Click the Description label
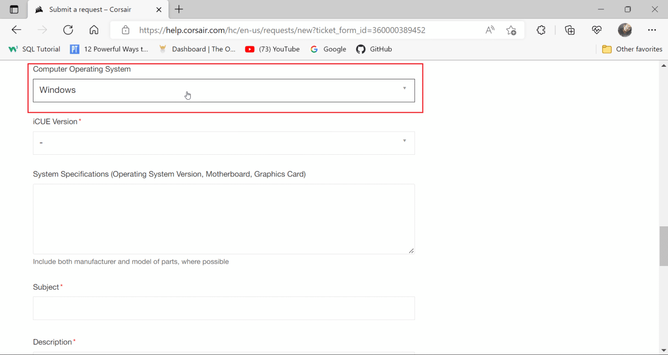Viewport: 668px width, 355px height. (52, 342)
